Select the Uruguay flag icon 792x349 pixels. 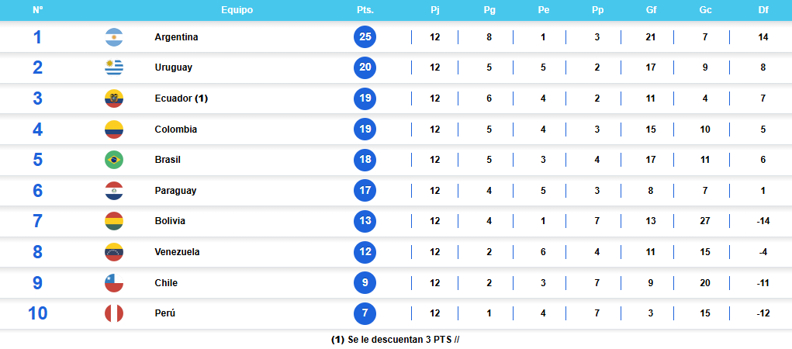pyautogui.click(x=114, y=67)
